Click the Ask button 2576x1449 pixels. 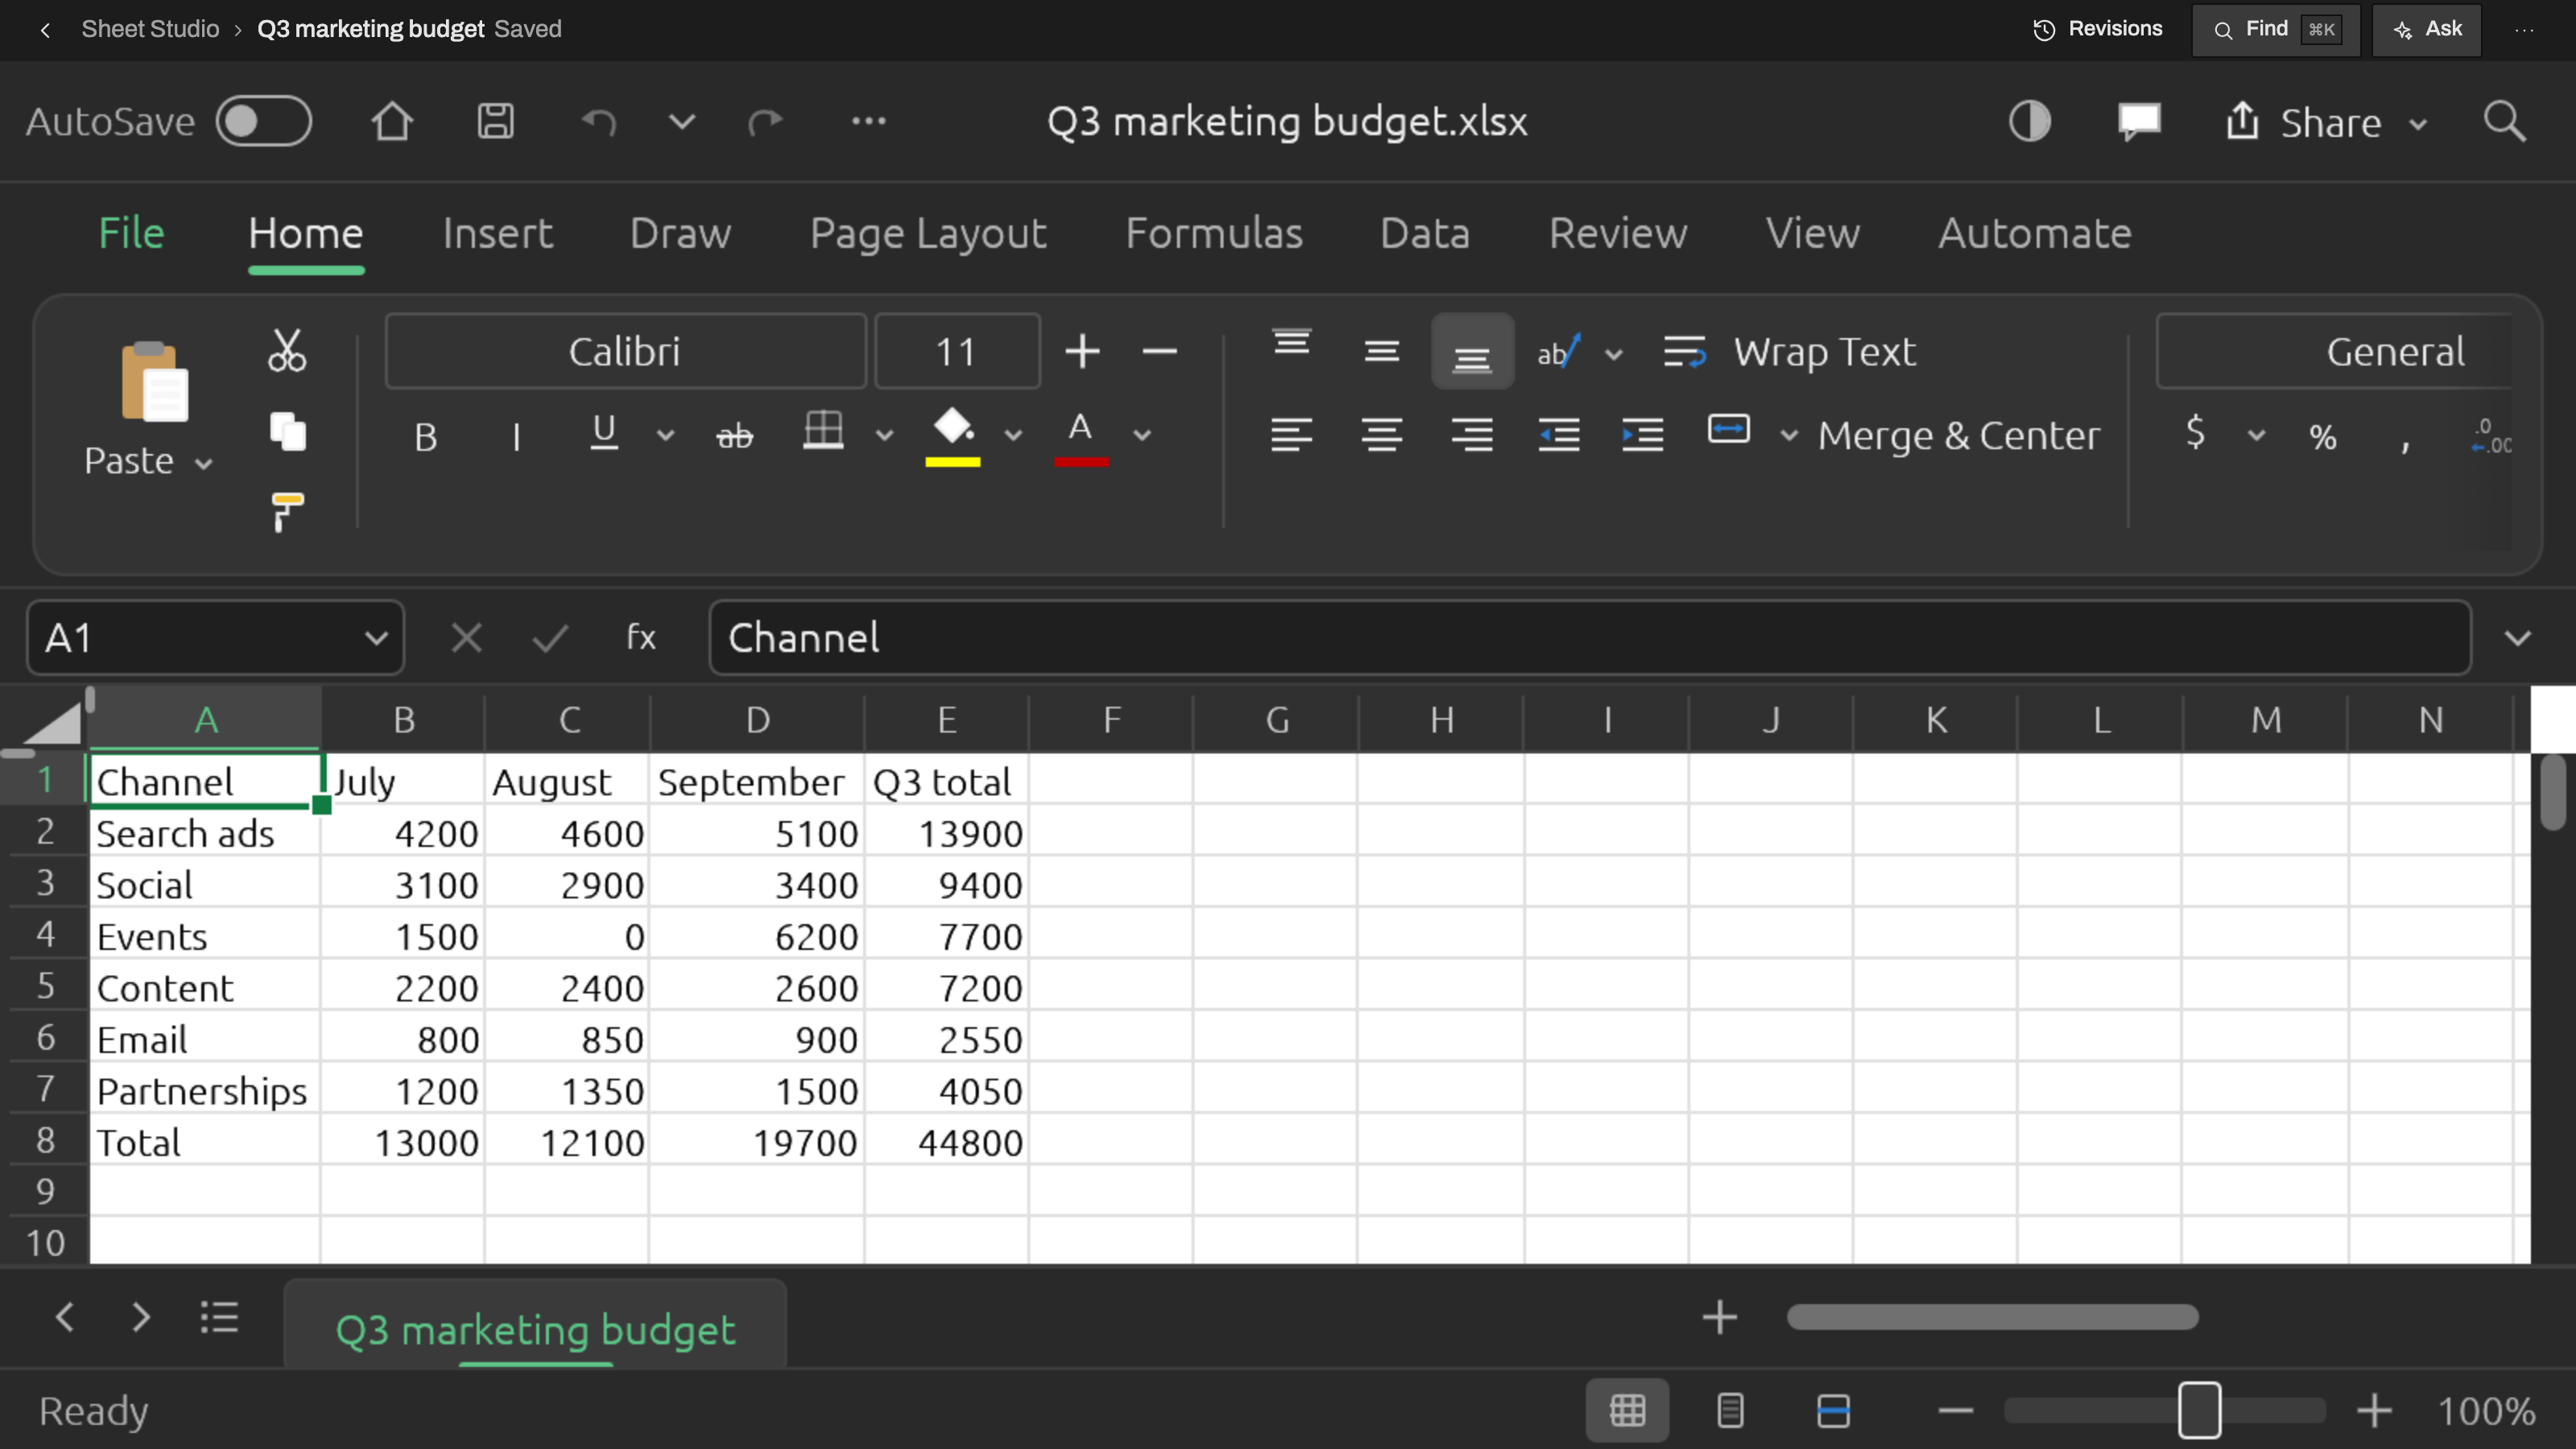point(2427,29)
